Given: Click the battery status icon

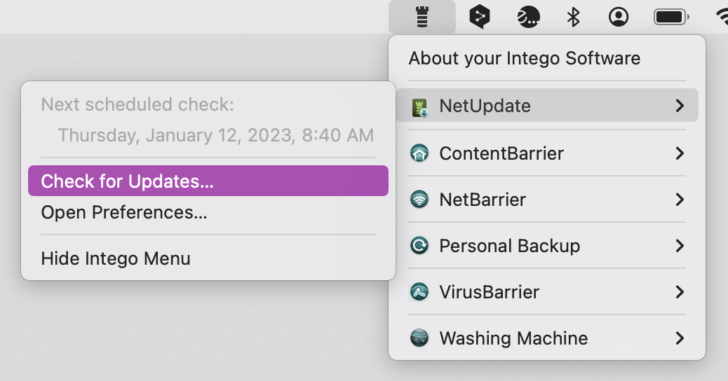Looking at the screenshot, I should point(671,17).
